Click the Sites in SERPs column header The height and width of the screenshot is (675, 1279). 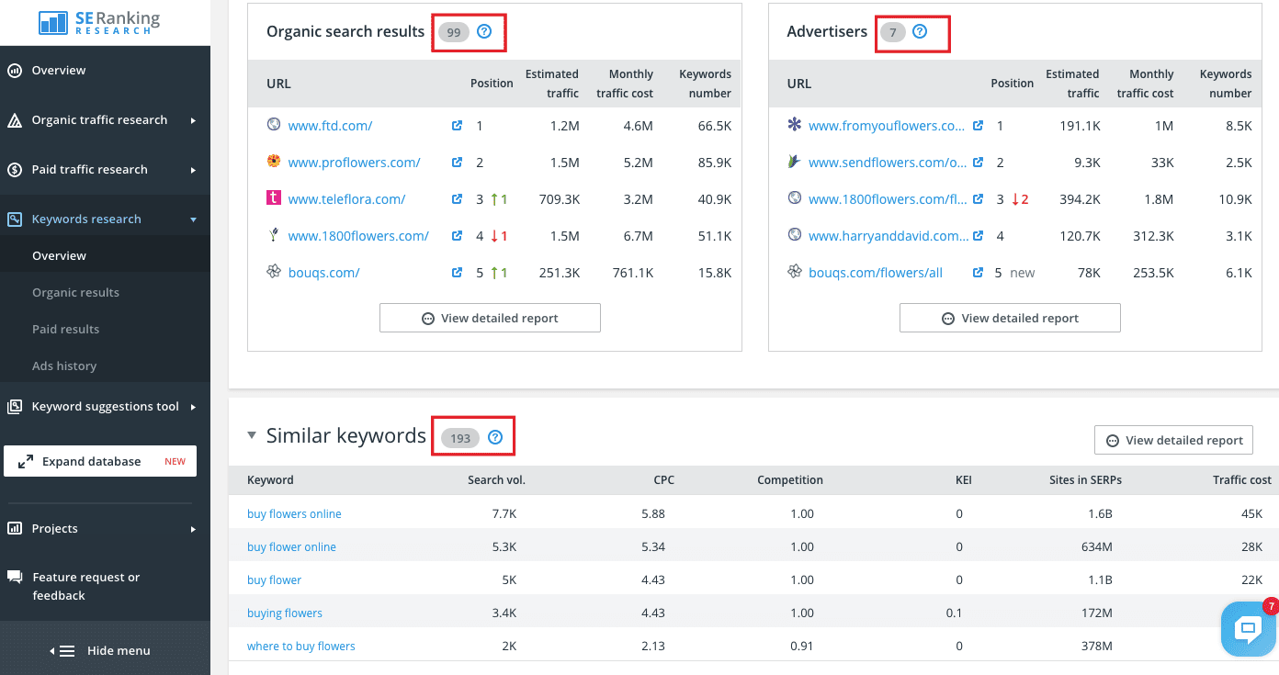(1085, 479)
